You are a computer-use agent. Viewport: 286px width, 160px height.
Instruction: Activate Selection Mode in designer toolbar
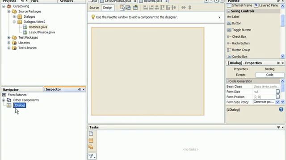click(122, 8)
